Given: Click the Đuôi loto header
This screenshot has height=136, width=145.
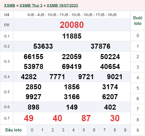Looking at the screenshot, I should click(138, 21).
